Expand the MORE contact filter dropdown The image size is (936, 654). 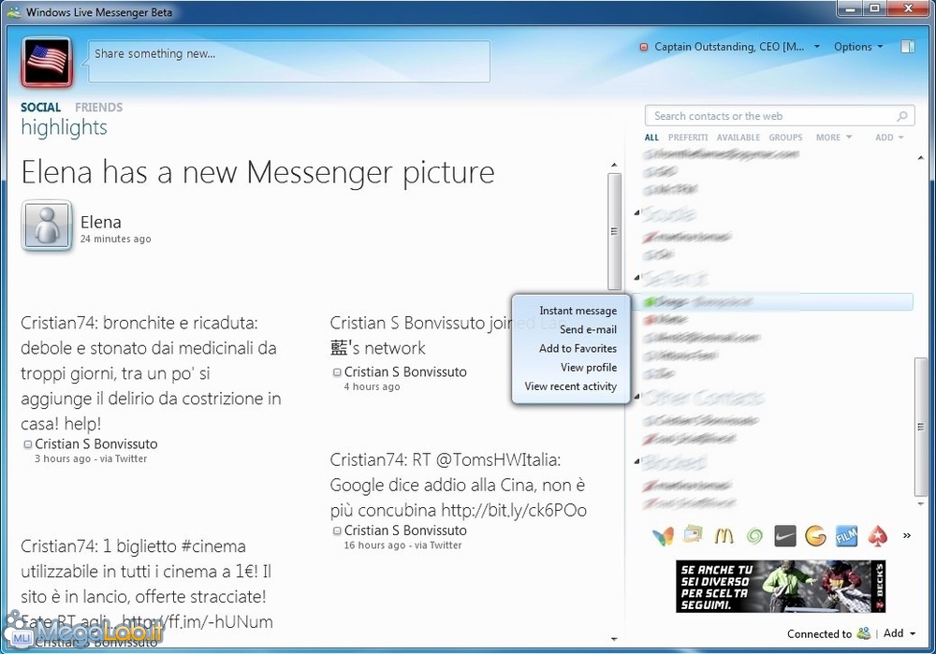pyautogui.click(x=833, y=138)
